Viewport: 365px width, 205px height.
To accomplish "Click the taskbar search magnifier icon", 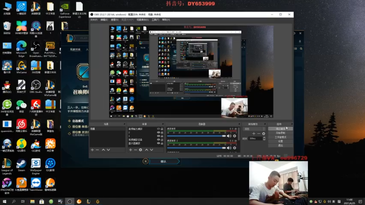I will click(x=14, y=202).
